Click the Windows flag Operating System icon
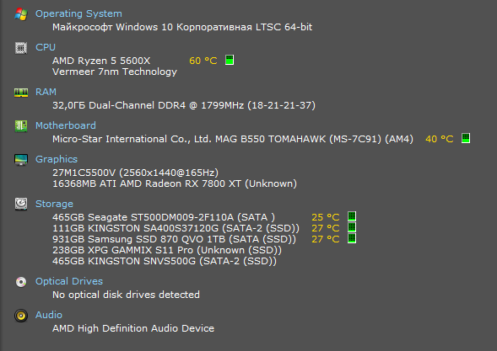 (x=21, y=14)
